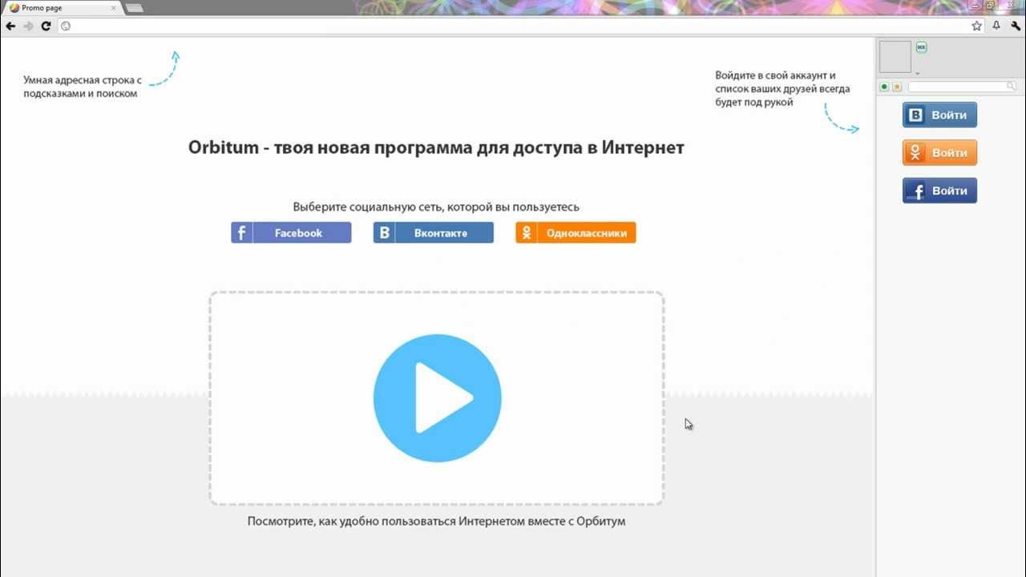Click the globe icon in address bar
The height and width of the screenshot is (577, 1026).
tap(66, 26)
